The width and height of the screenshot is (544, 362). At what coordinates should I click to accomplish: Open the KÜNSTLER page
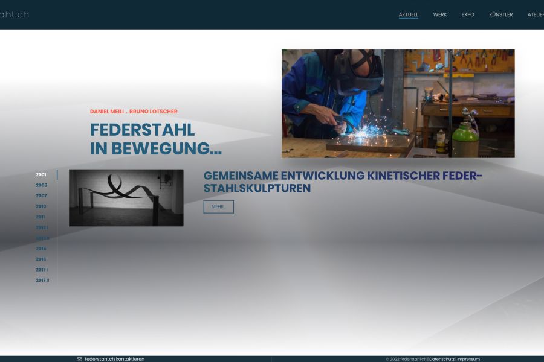coord(500,14)
